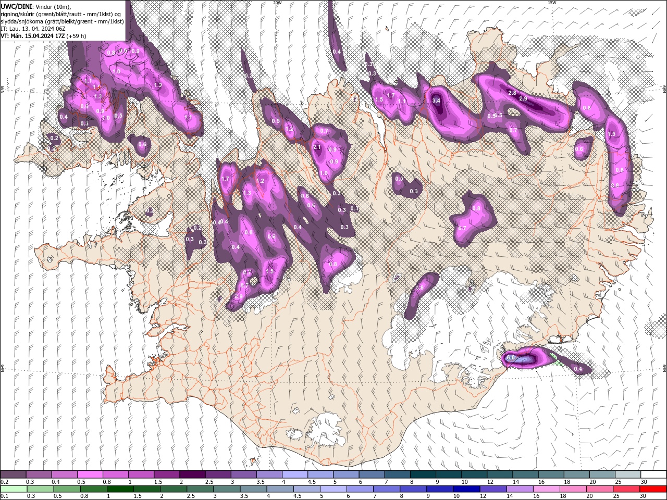The image size is (667, 500).
Task: Click the "20W" longitude label at top
Action: pyautogui.click(x=277, y=3)
